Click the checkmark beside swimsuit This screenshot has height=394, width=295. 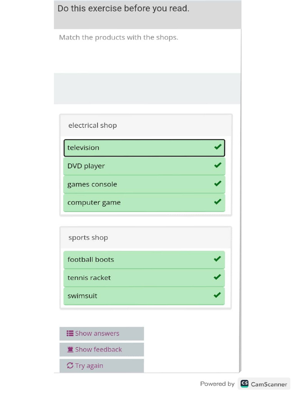click(217, 295)
